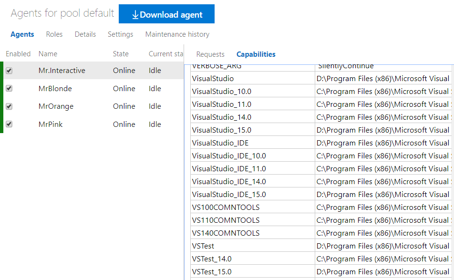This screenshot has height=280, width=454.
Task: Click the VSTest_14.0 capability name
Action: 212,259
